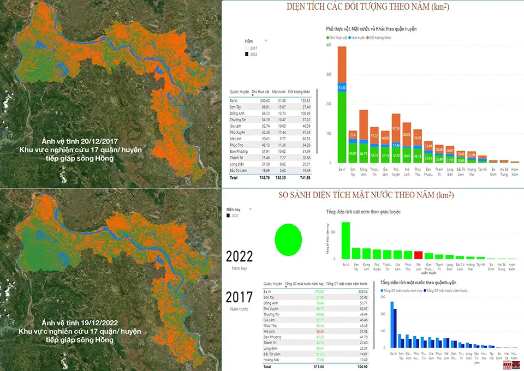Check the 2017 option in Năm slicer
The height and width of the screenshot is (371, 524).
(x=247, y=48)
